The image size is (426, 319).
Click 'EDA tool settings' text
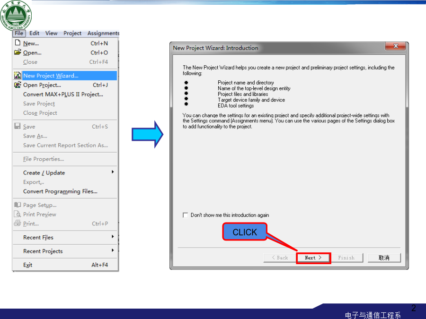pos(236,105)
